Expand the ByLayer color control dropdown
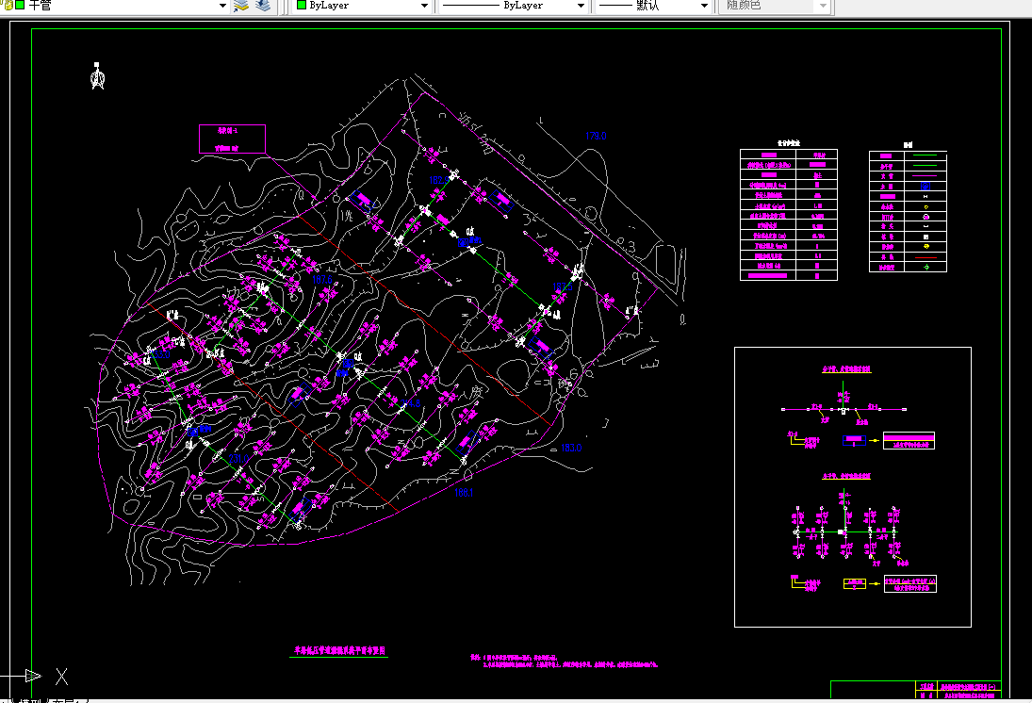Viewport: 1032px width, 703px height. tap(424, 6)
